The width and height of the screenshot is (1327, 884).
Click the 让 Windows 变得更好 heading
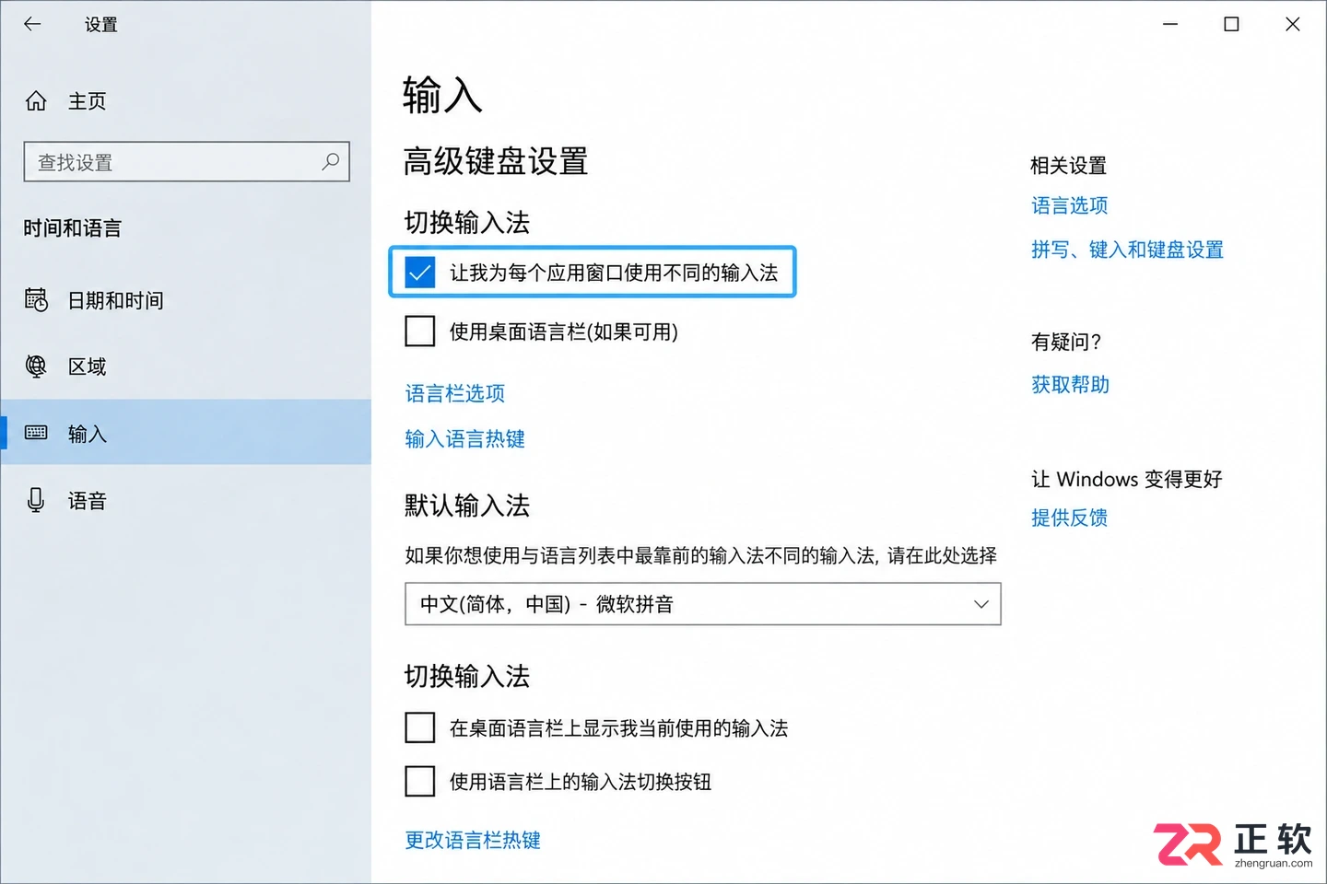coord(1127,479)
